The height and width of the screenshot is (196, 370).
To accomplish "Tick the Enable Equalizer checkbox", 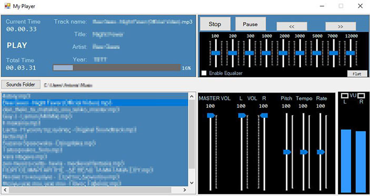I will tap(204, 73).
